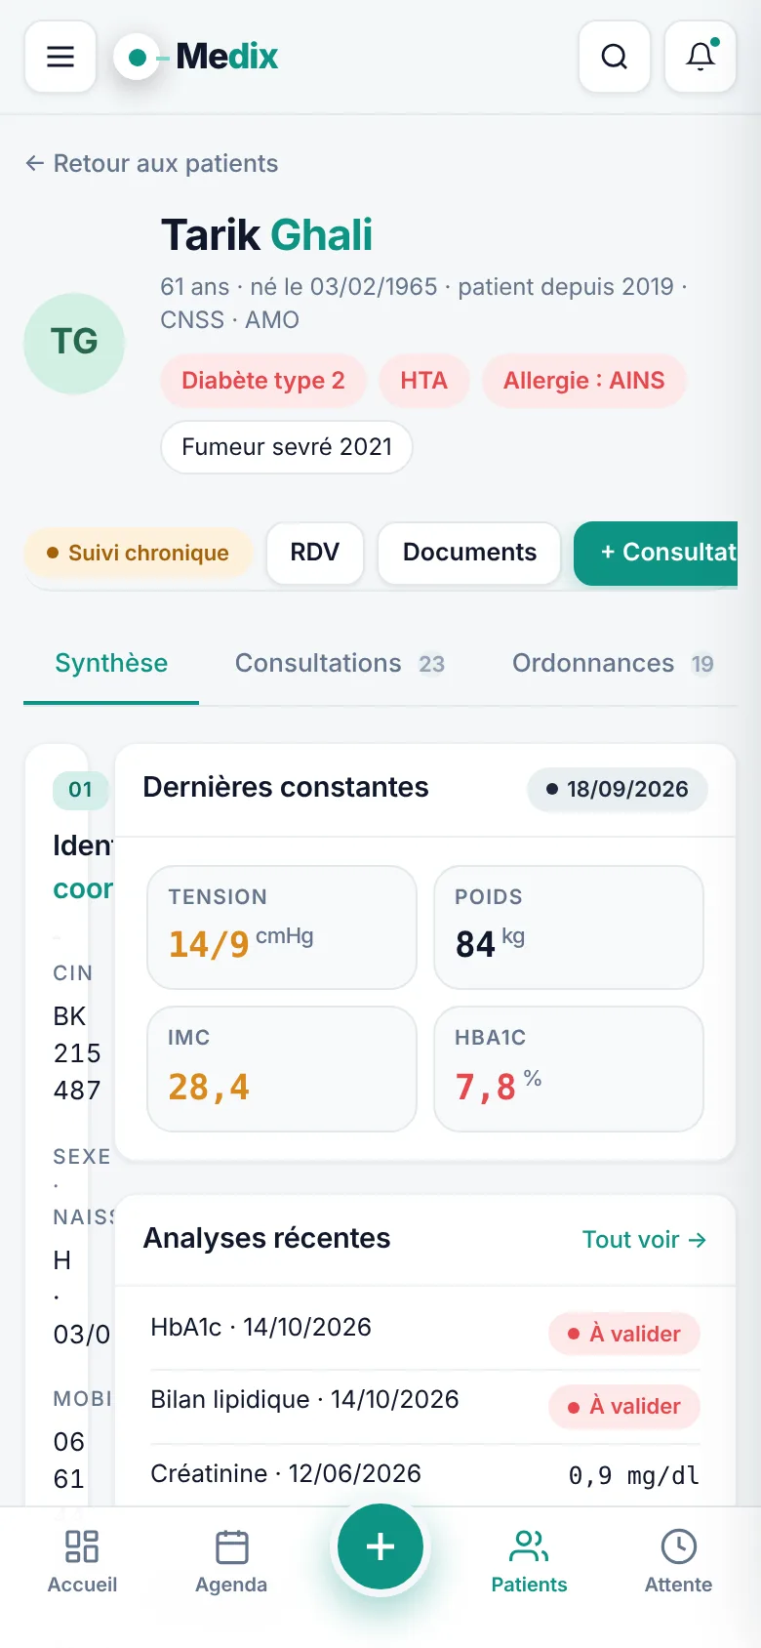
Task: Open the HbA1c 7,8 % card
Action: point(569,1069)
